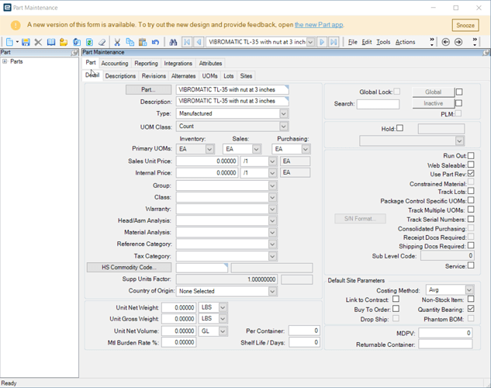
Task: Open the UOM Class dropdown
Action: 283,126
